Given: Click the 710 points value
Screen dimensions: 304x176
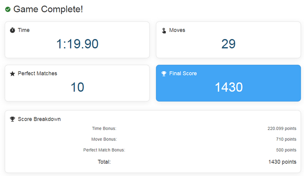Looking at the screenshot, I should (286, 139).
